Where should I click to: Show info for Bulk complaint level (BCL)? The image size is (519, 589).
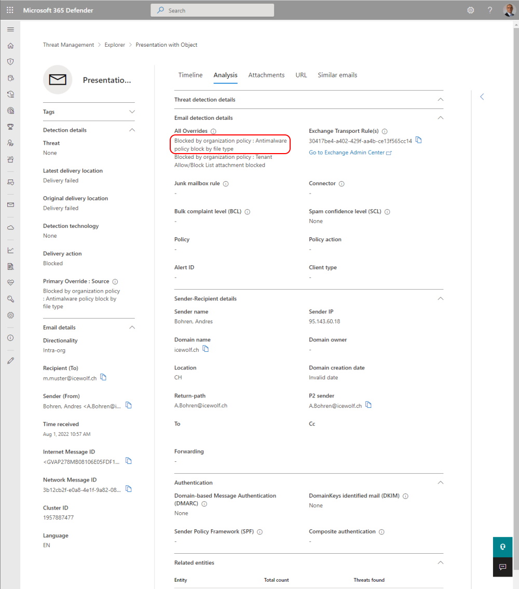pyautogui.click(x=247, y=212)
